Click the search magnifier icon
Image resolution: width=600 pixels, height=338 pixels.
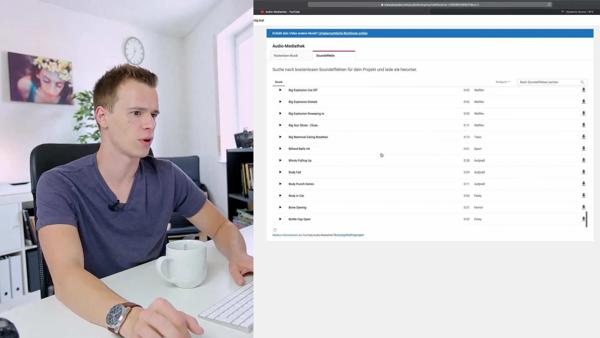tap(582, 82)
